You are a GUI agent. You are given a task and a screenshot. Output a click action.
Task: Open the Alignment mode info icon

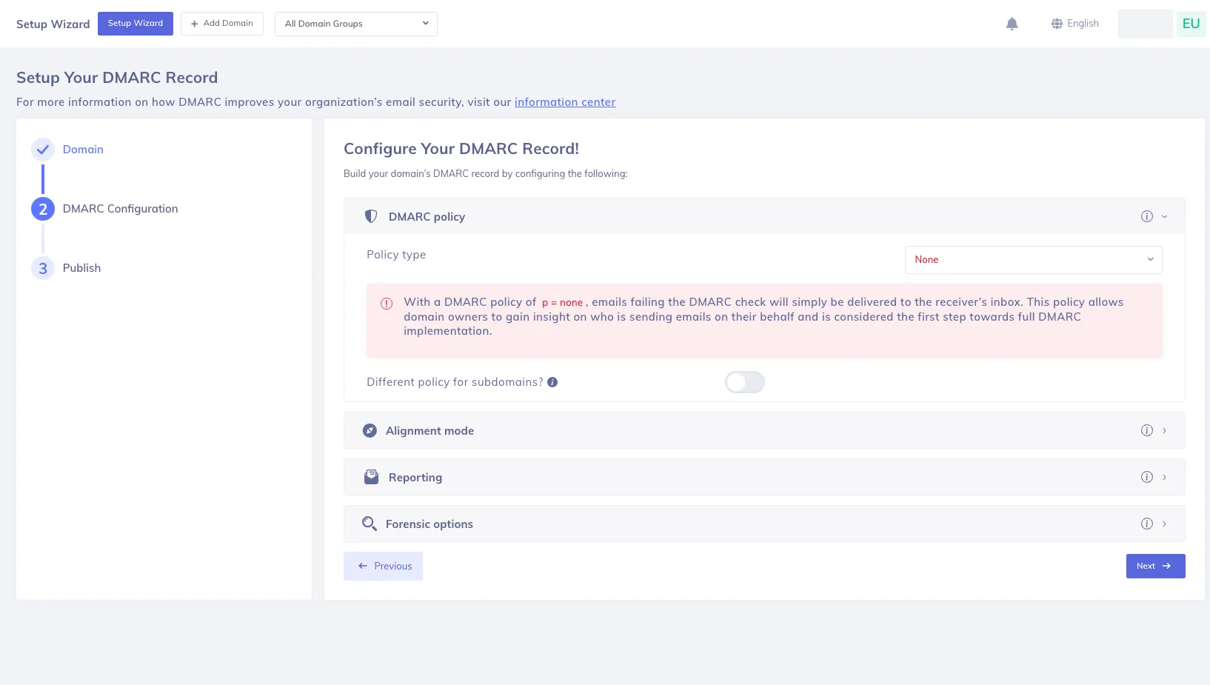point(1146,430)
